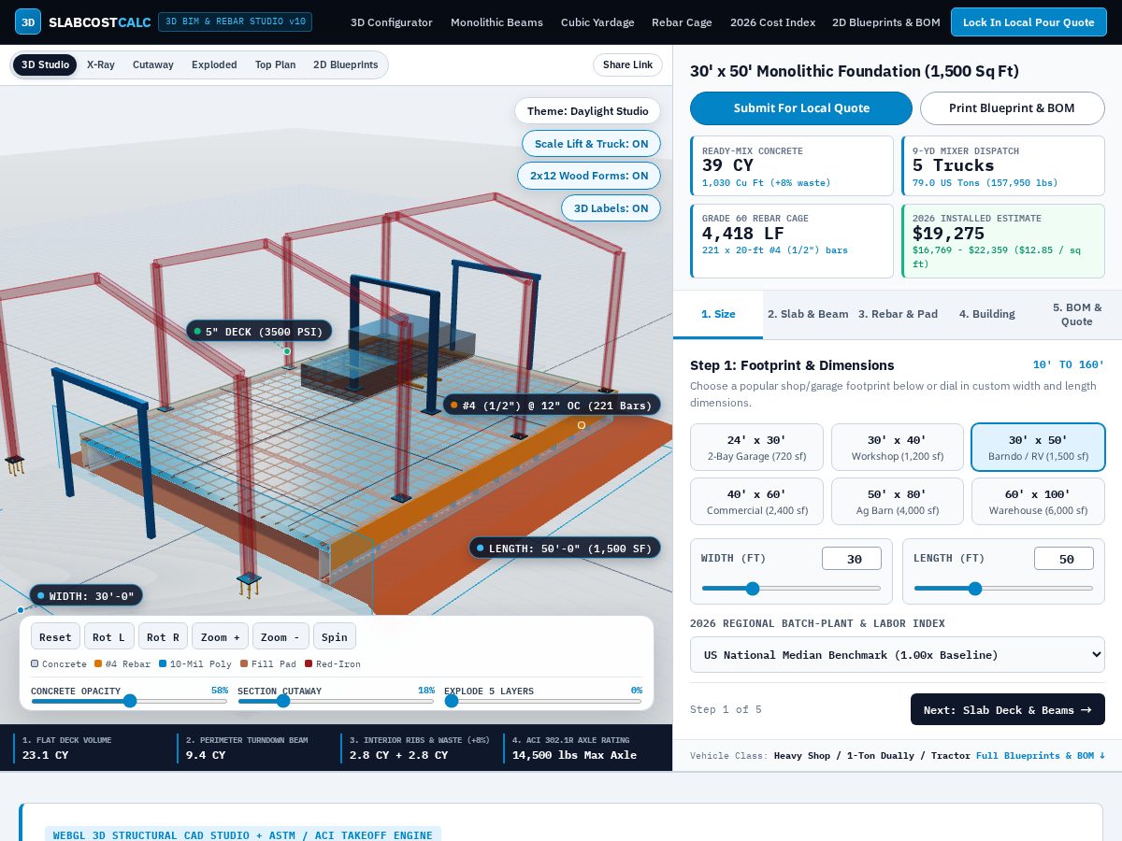Click the 5" DECK (3500 PSI) 3D label
Viewport: 1122px width, 841px height.
pyautogui.click(x=259, y=331)
